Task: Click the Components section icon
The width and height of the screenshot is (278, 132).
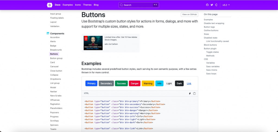Action: (x=48, y=33)
